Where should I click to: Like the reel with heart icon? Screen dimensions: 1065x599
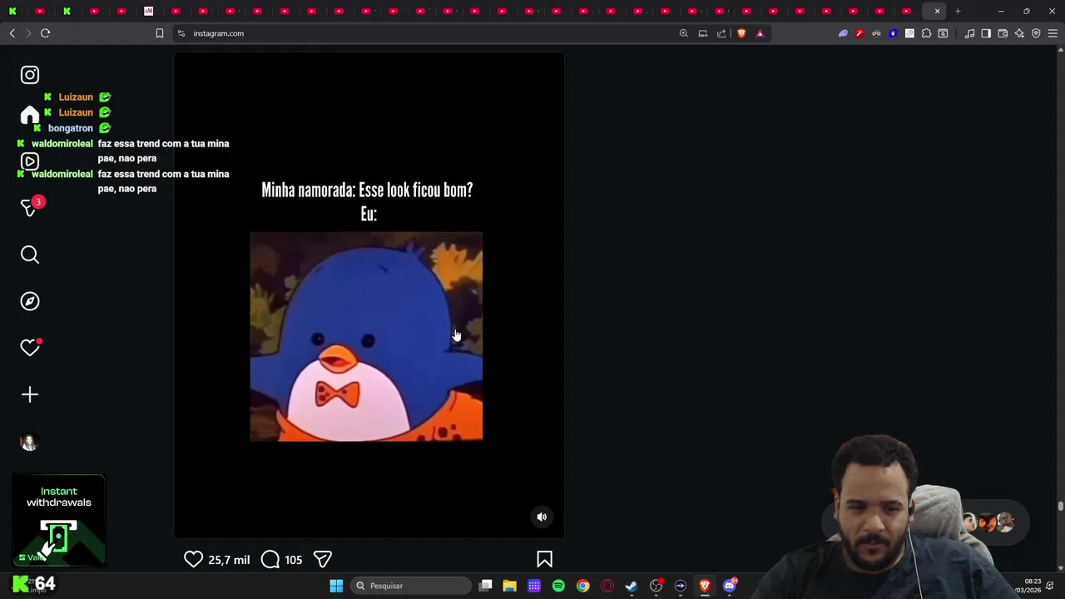point(193,559)
